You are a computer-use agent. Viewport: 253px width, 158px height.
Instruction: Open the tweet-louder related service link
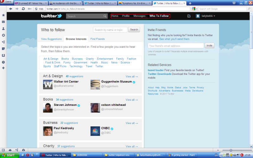[x=156, y=70]
